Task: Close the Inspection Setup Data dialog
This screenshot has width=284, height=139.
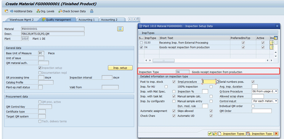Action: coord(277,26)
